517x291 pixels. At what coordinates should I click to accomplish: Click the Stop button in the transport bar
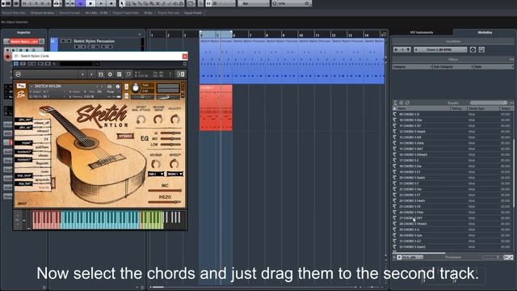point(90,3)
